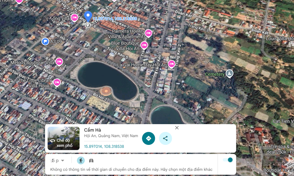Click The Little Library Villa pin
Image resolution: width=294 pixels, height=176 pixels.
click(57, 83)
